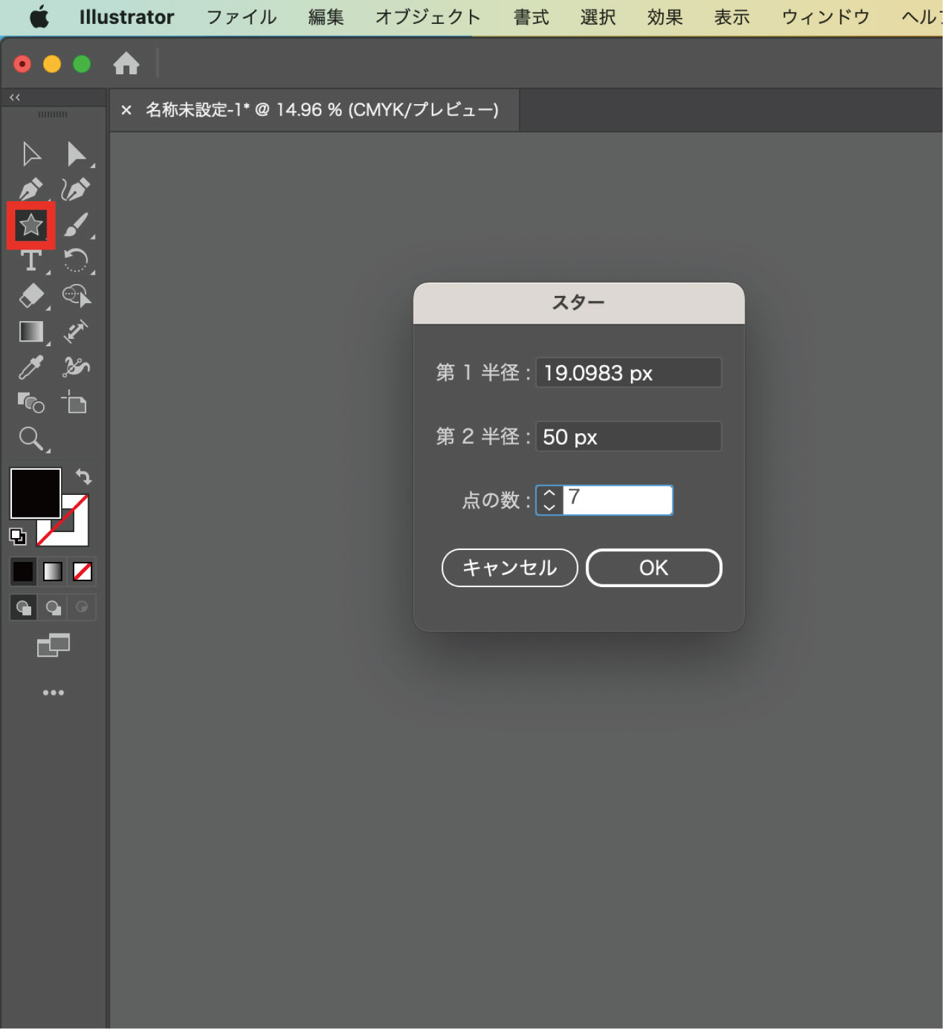Select the Puppet Warp tool
This screenshot has height=1029, width=943.
(76, 367)
